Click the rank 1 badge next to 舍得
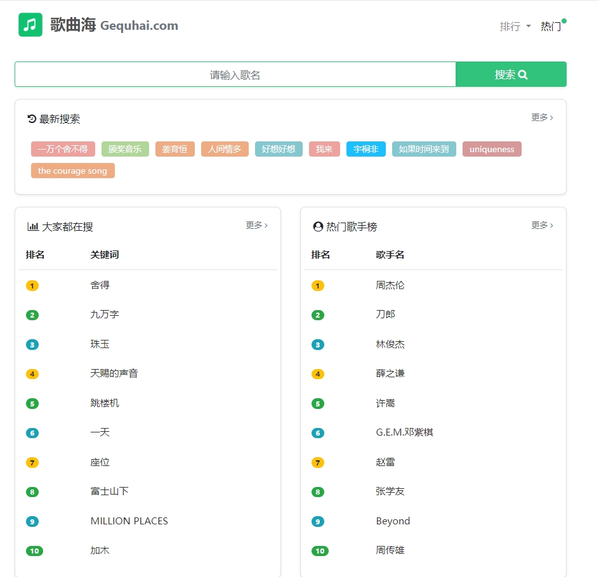The image size is (599, 577). (x=32, y=285)
